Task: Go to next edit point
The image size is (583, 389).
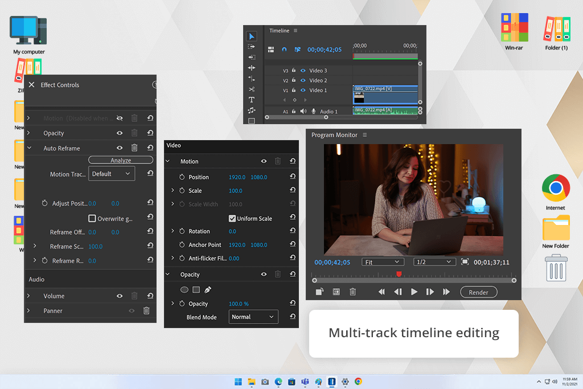Action: pos(446,292)
